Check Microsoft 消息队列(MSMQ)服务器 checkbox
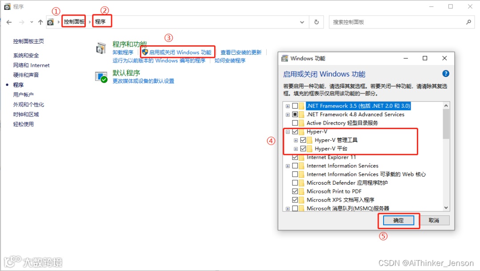Screen dimensions: 480x271 click(295, 208)
